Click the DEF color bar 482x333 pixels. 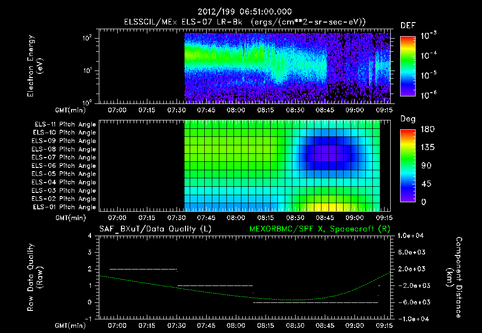tap(408, 66)
